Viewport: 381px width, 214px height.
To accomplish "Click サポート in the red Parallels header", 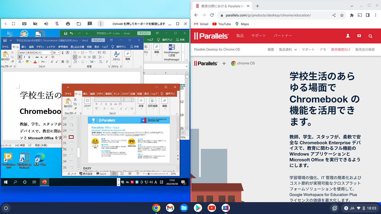I will [258, 36].
